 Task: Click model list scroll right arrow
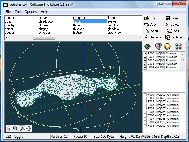coord(139,37)
